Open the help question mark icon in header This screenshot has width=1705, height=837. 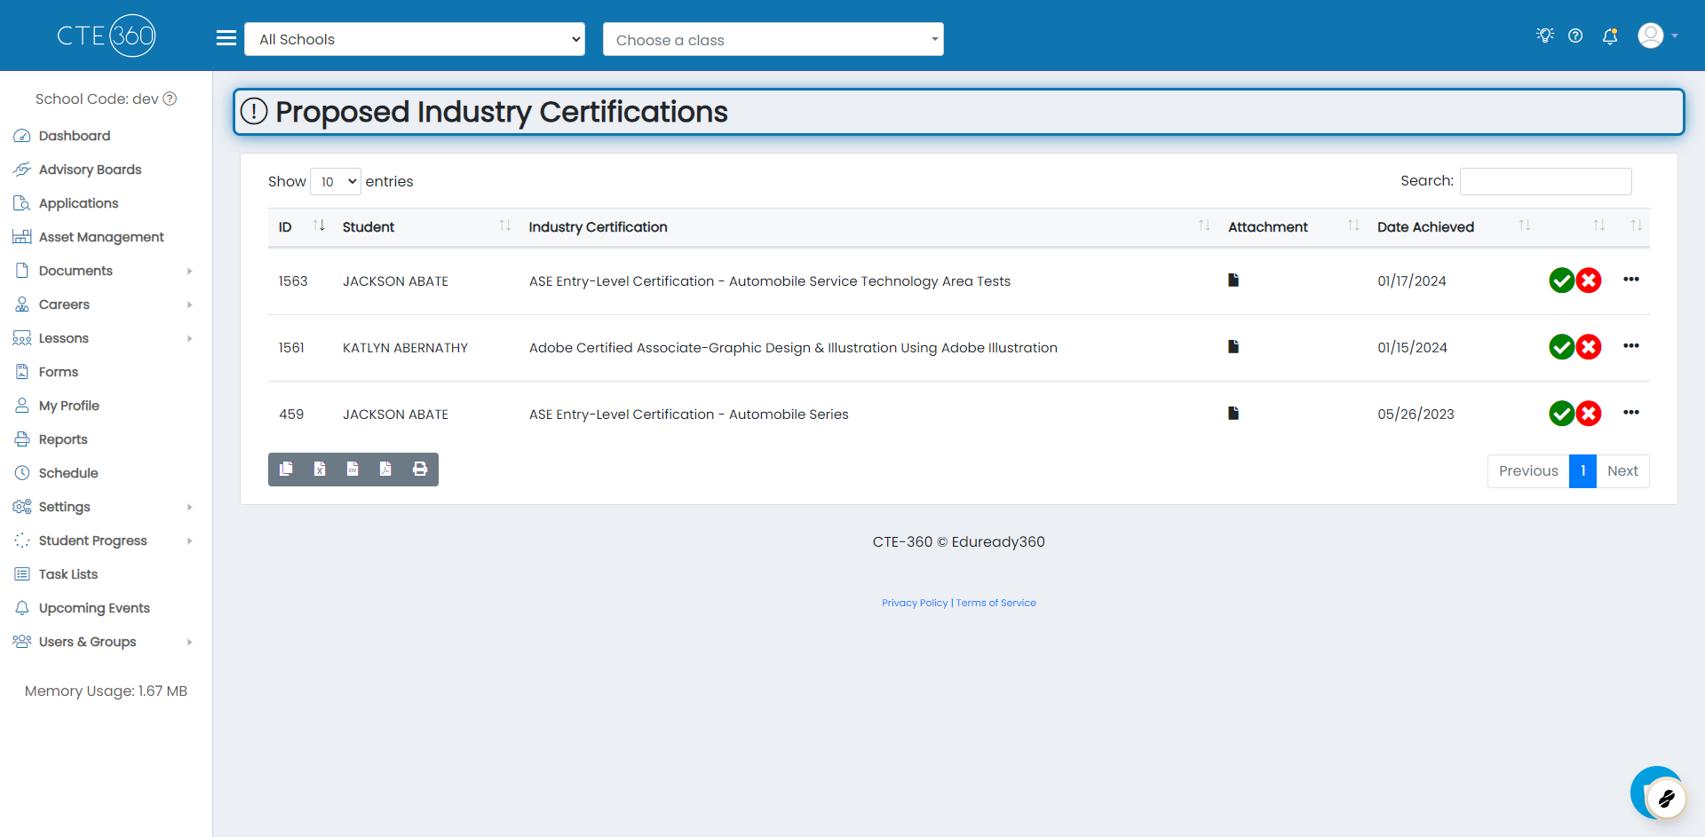1575,36
